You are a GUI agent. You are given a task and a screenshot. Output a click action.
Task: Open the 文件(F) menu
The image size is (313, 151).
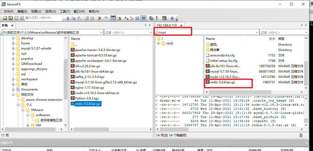click(9, 12)
